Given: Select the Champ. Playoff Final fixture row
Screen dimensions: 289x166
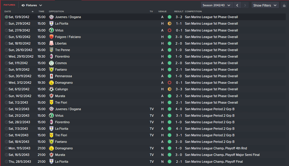Looking at the screenshot, I should pyautogui.click(x=145, y=162).
